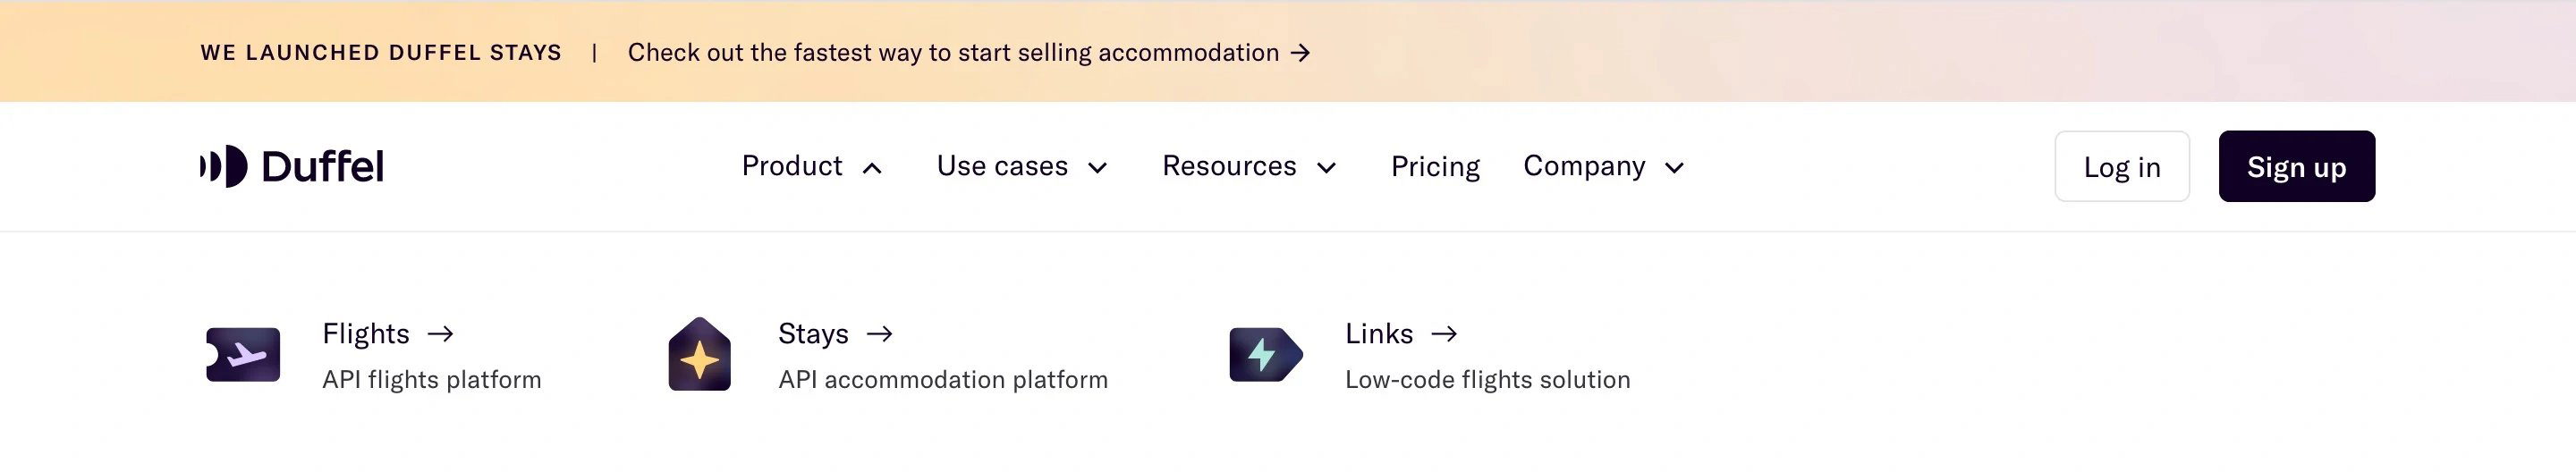The image size is (2576, 472).
Task: Click the Log in button
Action: (2122, 166)
